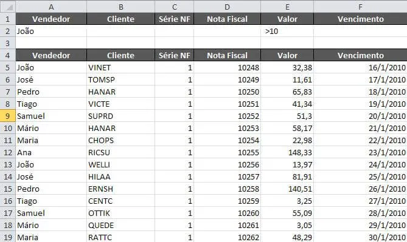Click value cell 148,33
Screen dimensions: 407x242
click(287, 152)
